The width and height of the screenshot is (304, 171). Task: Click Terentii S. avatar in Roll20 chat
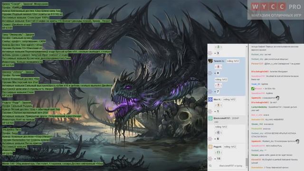pyautogui.click(x=210, y=61)
